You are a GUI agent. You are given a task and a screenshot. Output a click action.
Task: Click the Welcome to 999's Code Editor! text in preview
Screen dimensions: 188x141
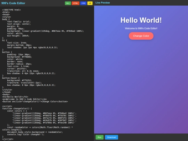141,29
